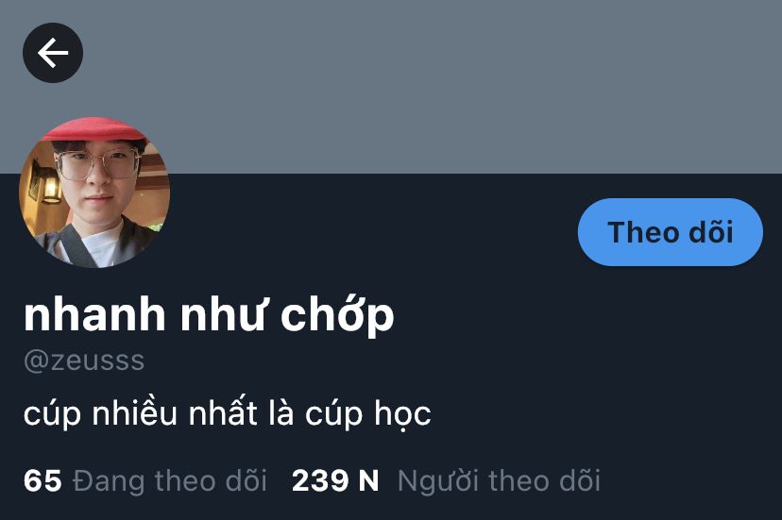The image size is (782, 520).
Task: Click the word dõi on follow button
Action: pos(710,232)
